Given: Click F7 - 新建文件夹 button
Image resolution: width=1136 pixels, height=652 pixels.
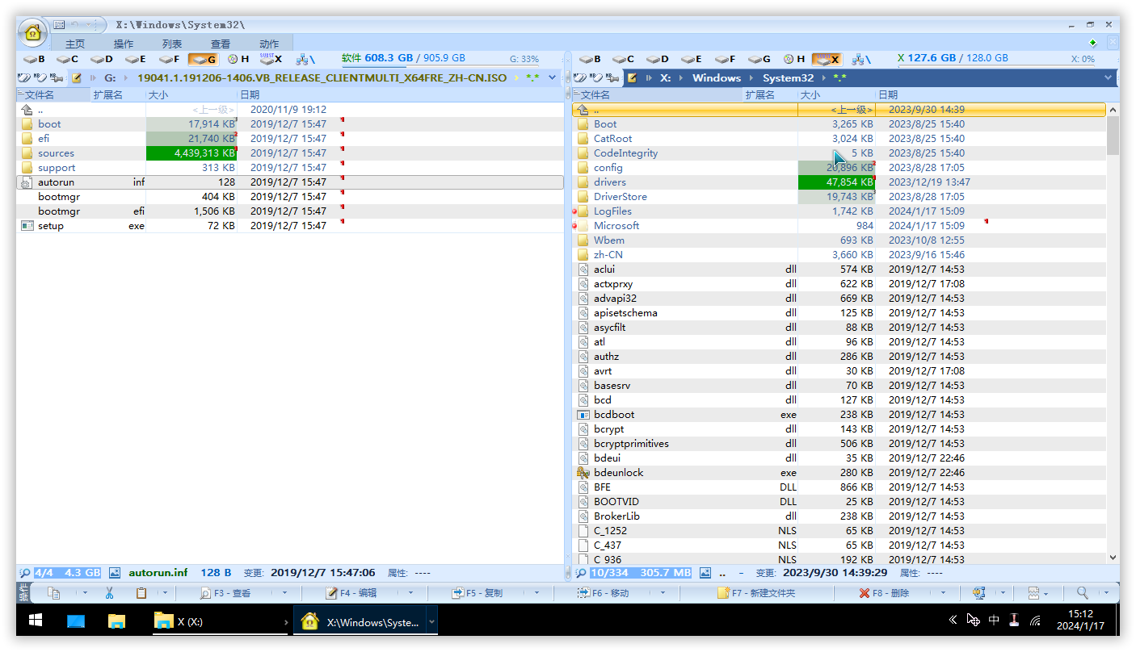Looking at the screenshot, I should [x=757, y=593].
